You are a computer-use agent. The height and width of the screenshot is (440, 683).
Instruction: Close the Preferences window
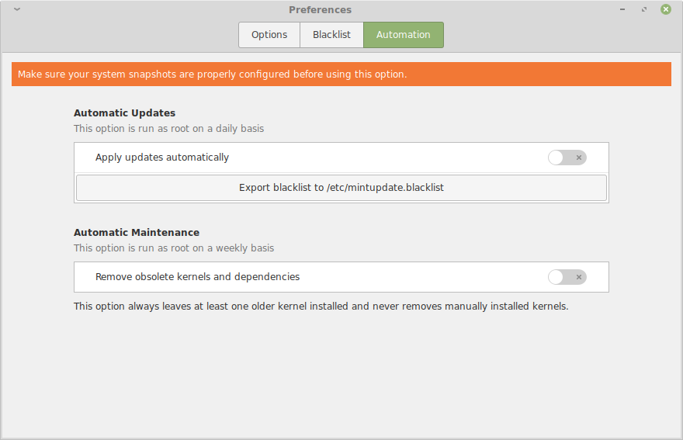click(x=666, y=9)
